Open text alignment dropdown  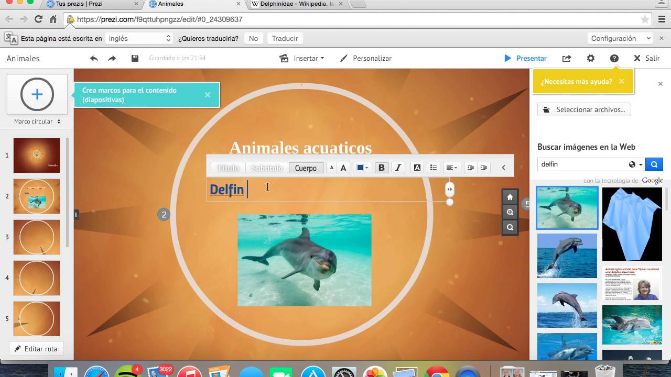coord(451,168)
